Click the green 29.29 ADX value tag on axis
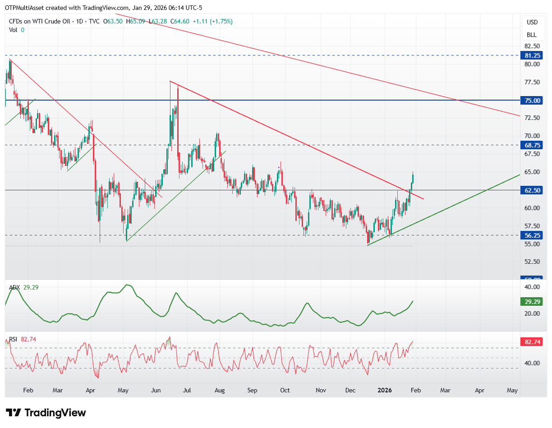 [533, 301]
